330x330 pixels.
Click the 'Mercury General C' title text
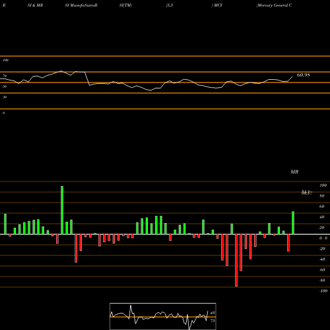(274, 5)
